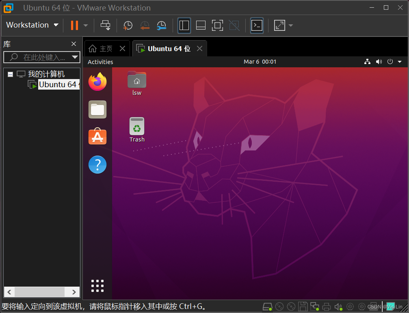This screenshot has height=313, width=409.
Task: Pause the running virtual machine
Action: pyautogui.click(x=74, y=25)
